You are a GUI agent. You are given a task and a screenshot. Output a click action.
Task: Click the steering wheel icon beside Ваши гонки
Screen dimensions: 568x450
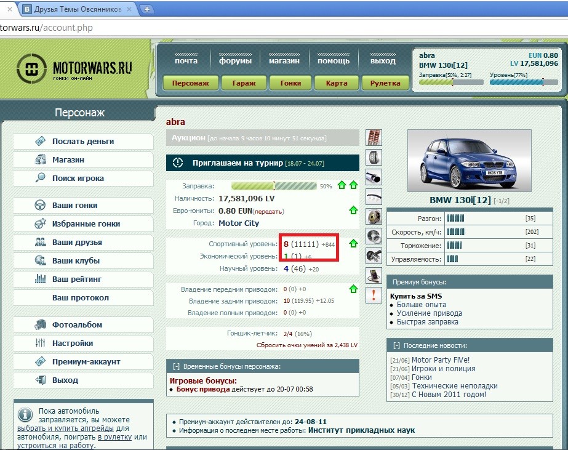coord(40,205)
